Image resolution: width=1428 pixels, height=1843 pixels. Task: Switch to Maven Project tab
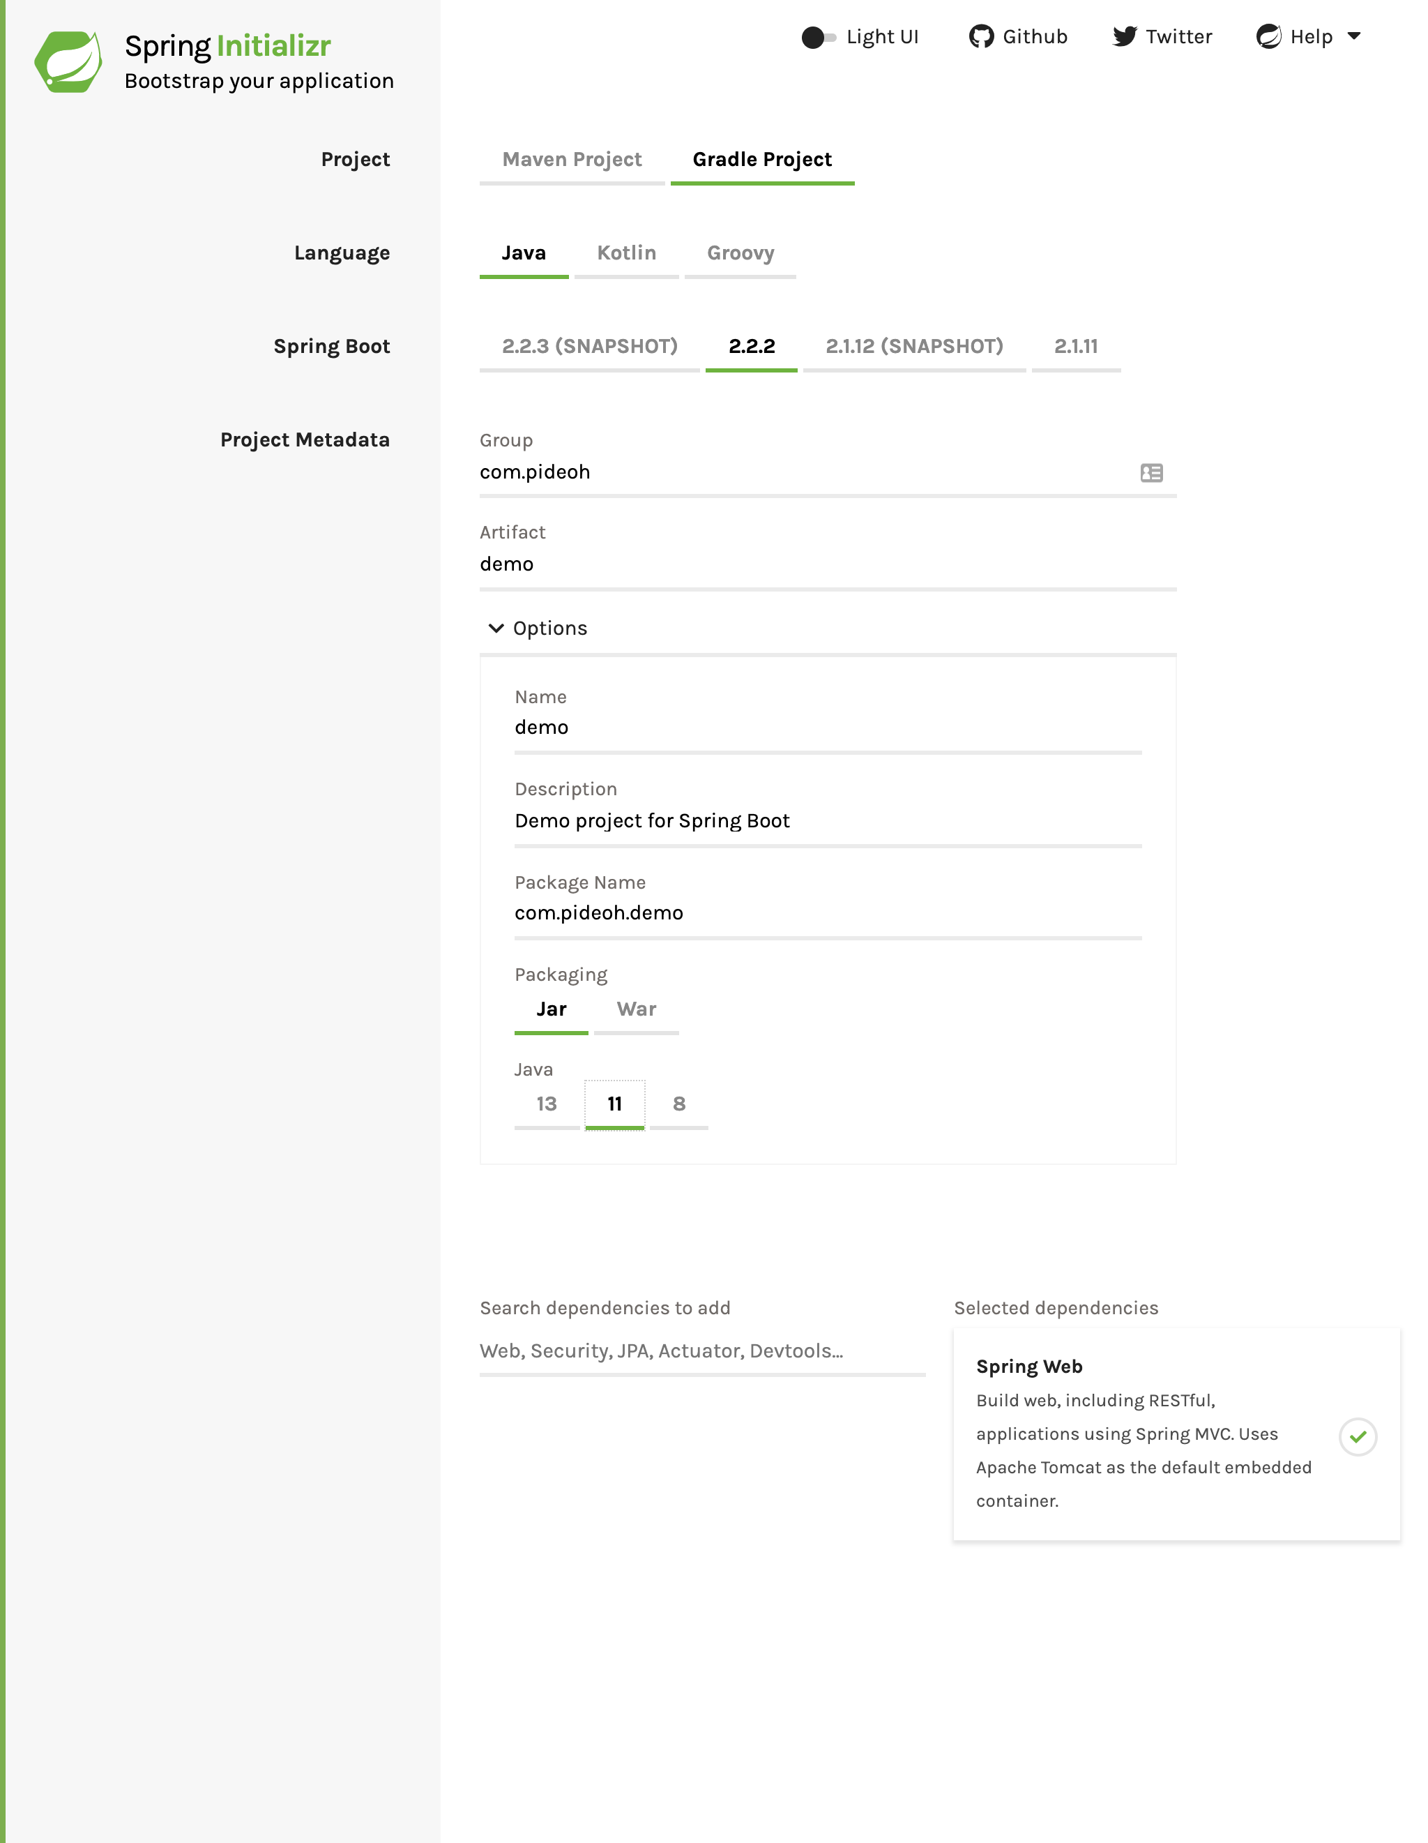coord(572,160)
